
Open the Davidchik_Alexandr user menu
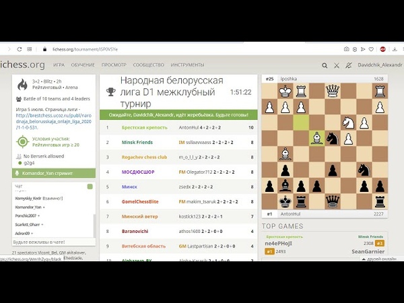380,65
